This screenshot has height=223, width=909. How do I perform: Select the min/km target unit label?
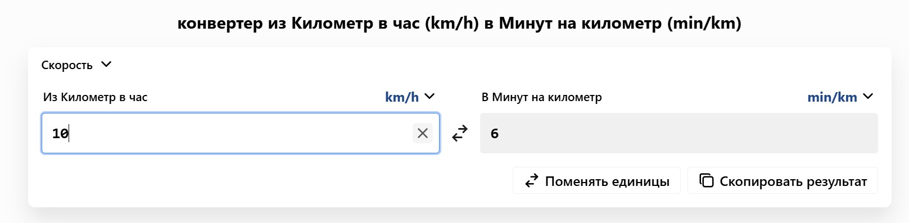[x=832, y=97]
